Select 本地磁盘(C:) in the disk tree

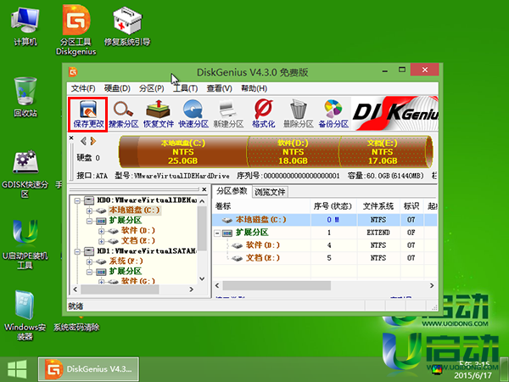point(134,211)
